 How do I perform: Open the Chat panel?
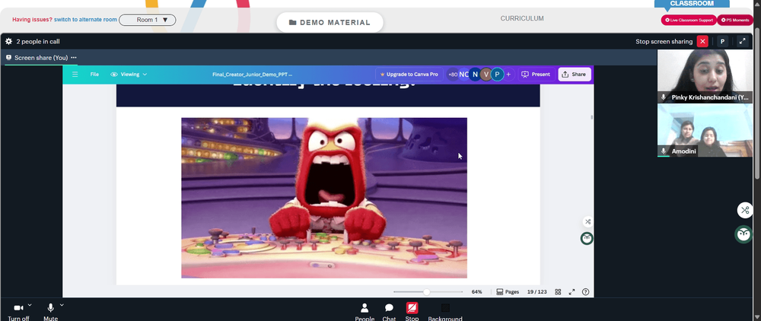[x=389, y=312]
